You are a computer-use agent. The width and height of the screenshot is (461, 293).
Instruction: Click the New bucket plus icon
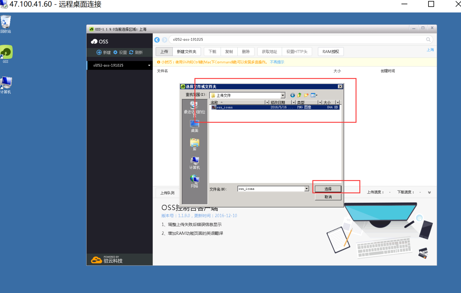(x=99, y=52)
